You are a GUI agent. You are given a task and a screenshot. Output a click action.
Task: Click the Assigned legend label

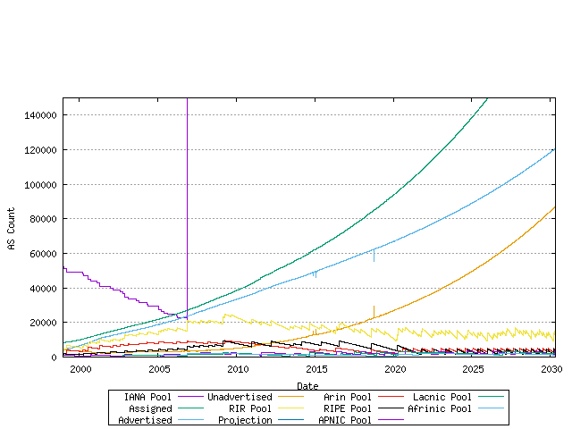(x=150, y=408)
